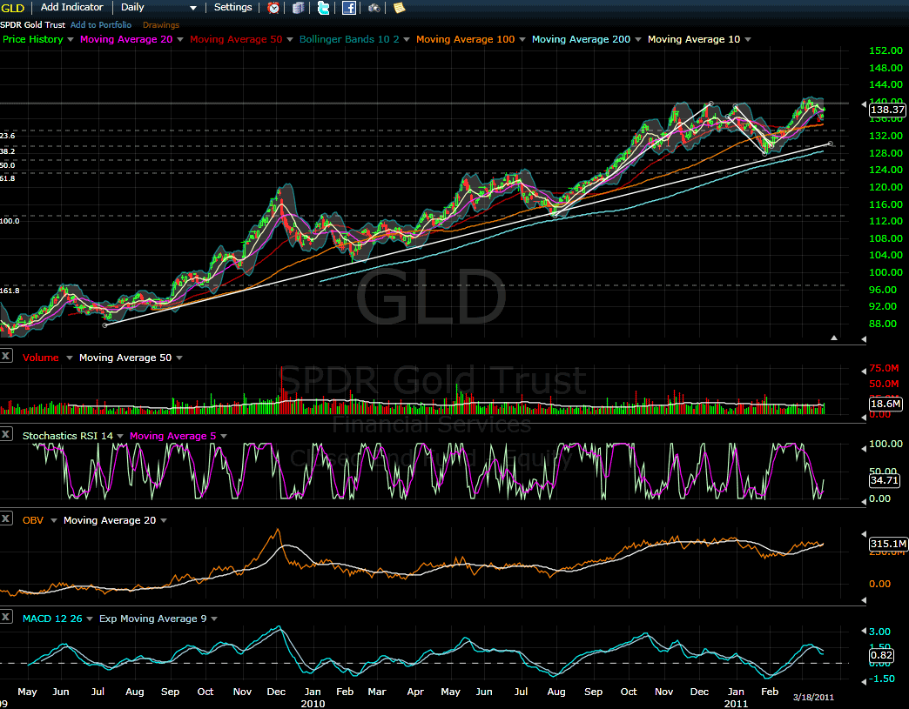This screenshot has width=909, height=709.
Task: Open the alarm clock alert tool
Action: coord(273,8)
